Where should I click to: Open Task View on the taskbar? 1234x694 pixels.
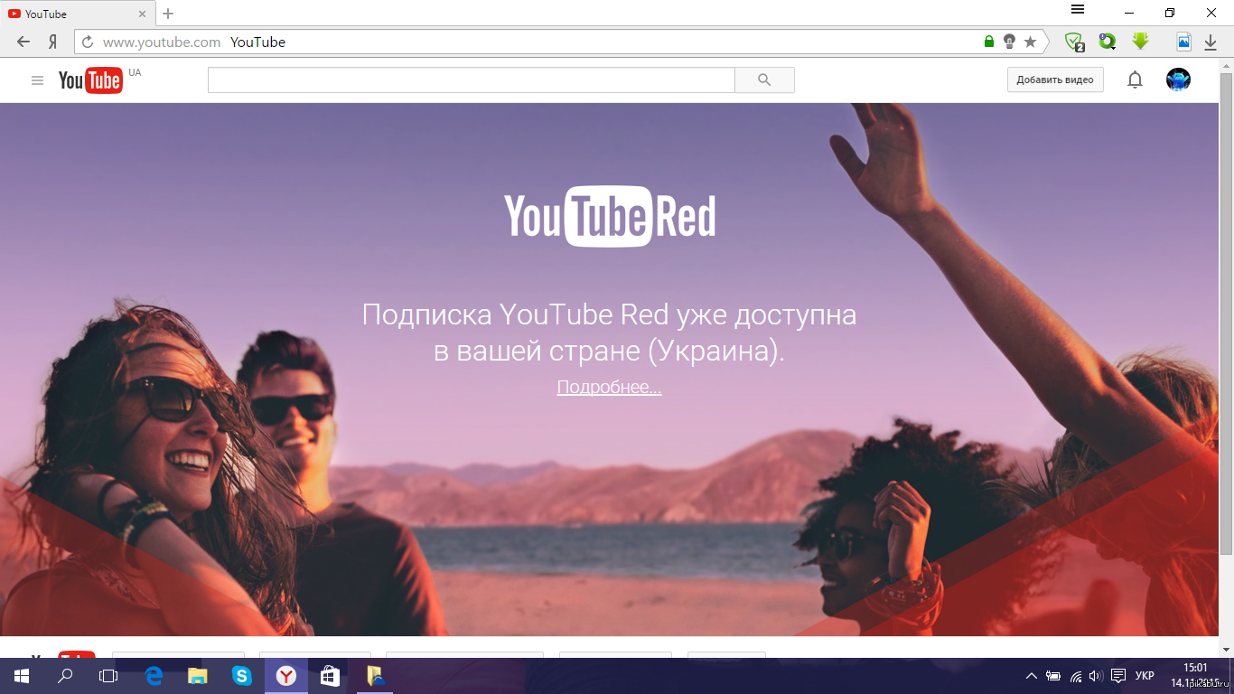point(108,675)
